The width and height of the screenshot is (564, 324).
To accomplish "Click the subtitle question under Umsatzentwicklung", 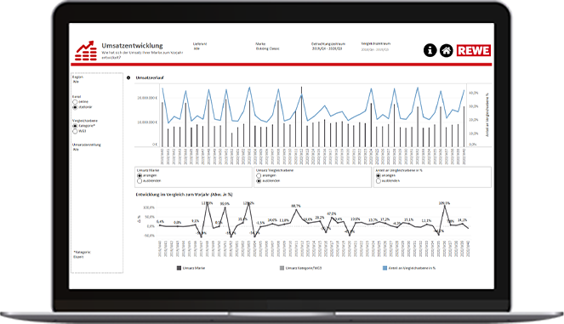I will click(142, 54).
